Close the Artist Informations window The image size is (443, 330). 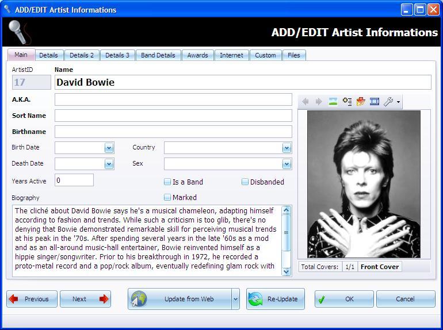pyautogui.click(x=433, y=10)
